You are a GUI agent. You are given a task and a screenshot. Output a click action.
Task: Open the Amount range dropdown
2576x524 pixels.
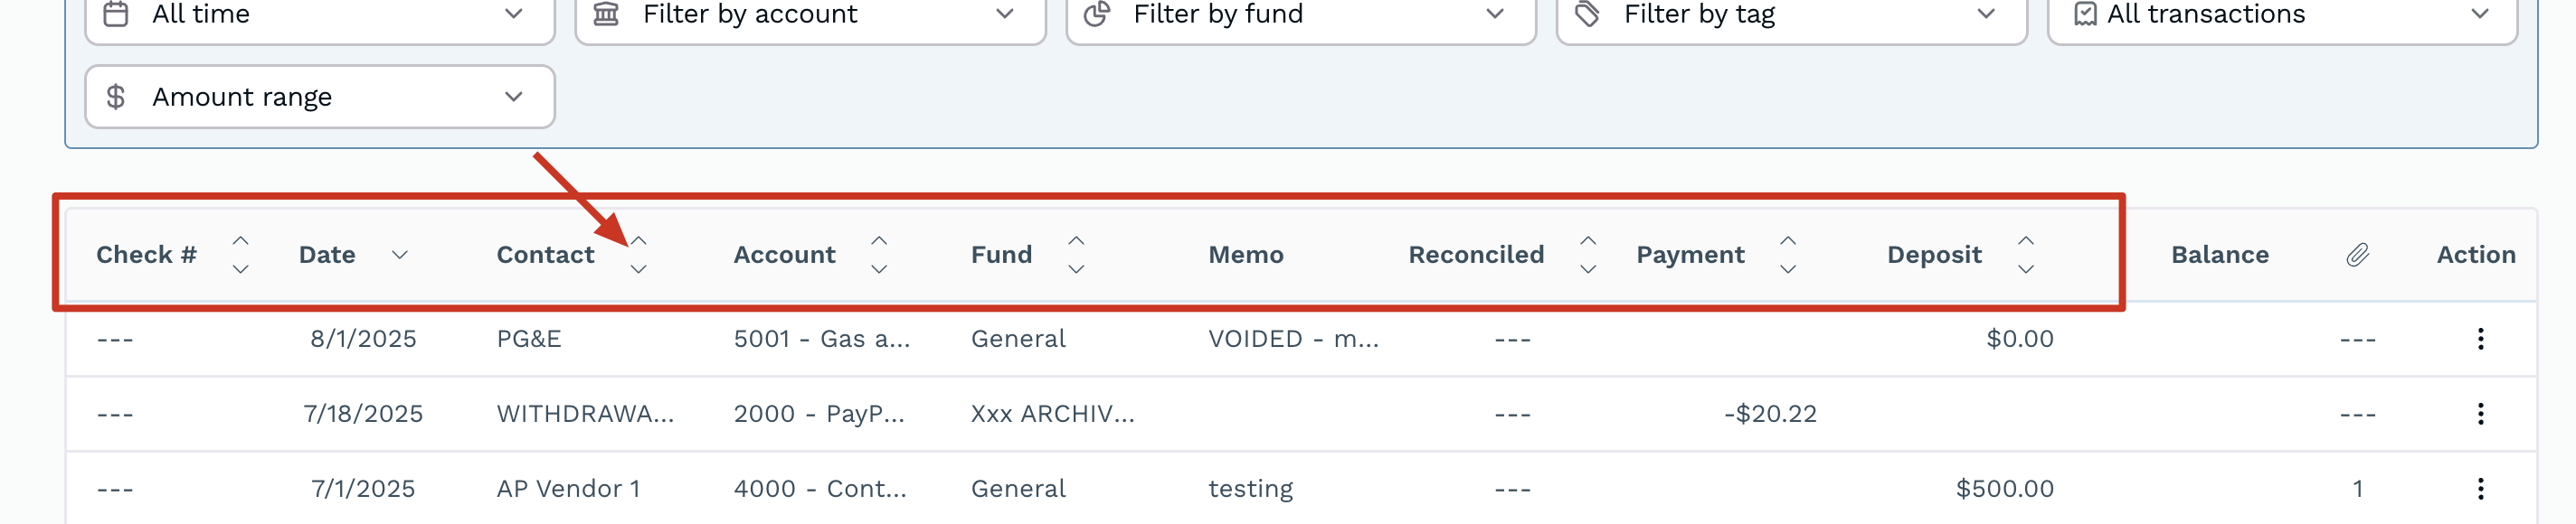pyautogui.click(x=320, y=97)
